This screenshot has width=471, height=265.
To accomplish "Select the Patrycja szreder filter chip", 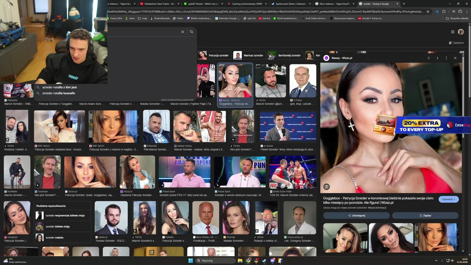I will (x=214, y=56).
